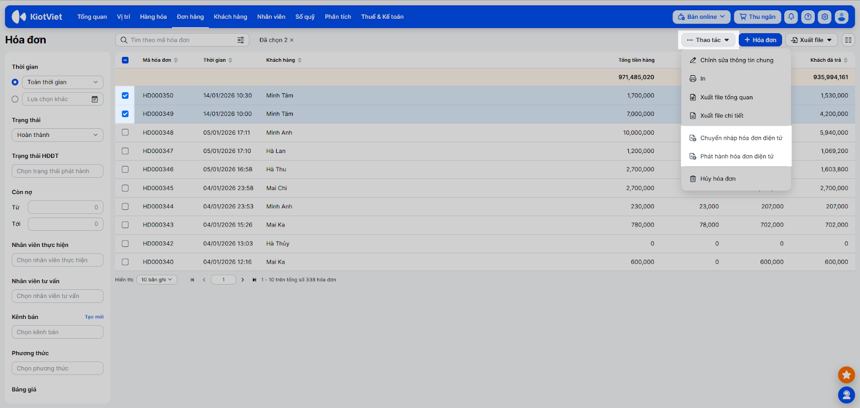
Task: Open 'Chọn kênh bán' dropdown
Action: pos(58,332)
